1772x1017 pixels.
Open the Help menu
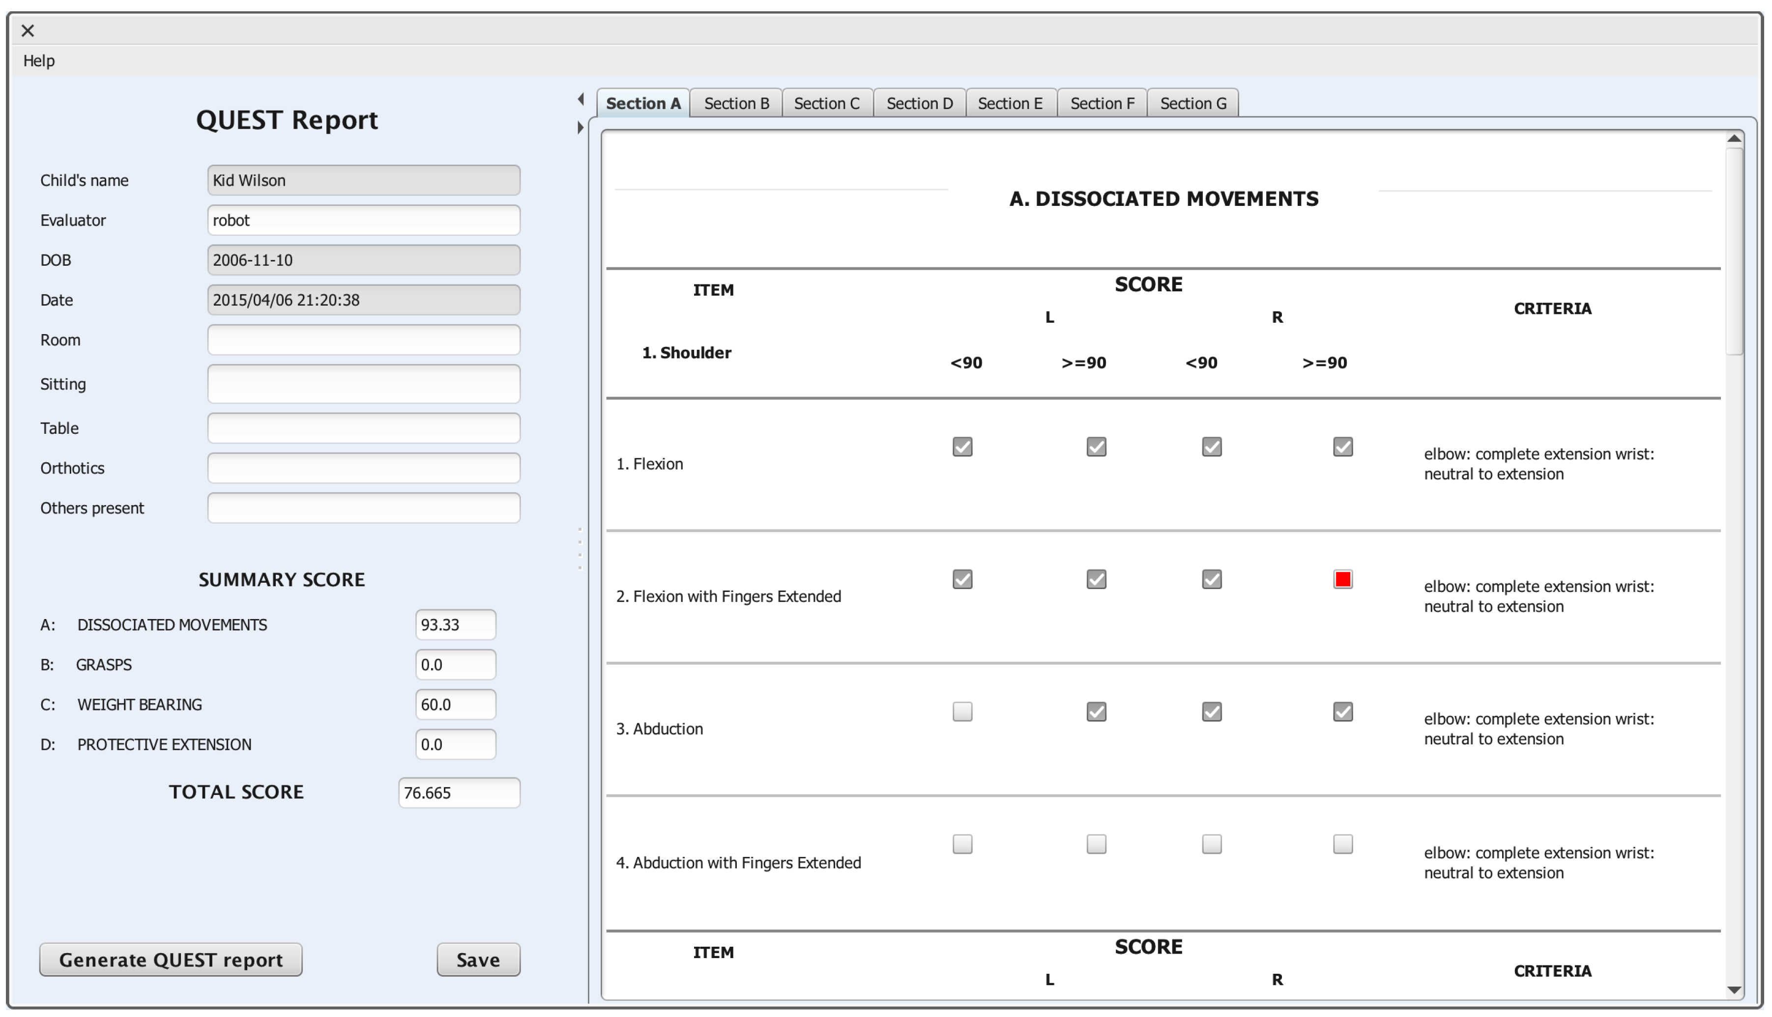[39, 61]
